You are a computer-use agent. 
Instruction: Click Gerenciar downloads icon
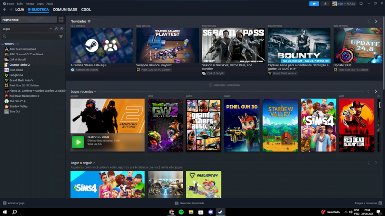coord(177,203)
